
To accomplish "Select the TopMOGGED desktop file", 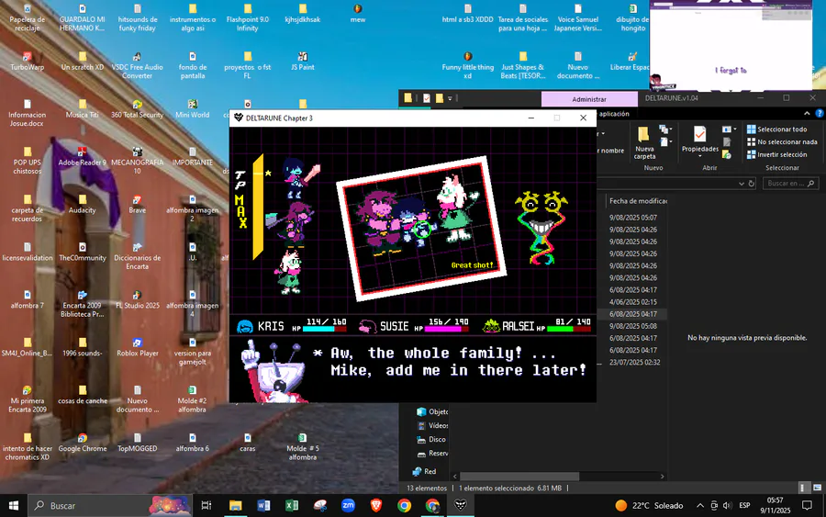I will 137,443.
